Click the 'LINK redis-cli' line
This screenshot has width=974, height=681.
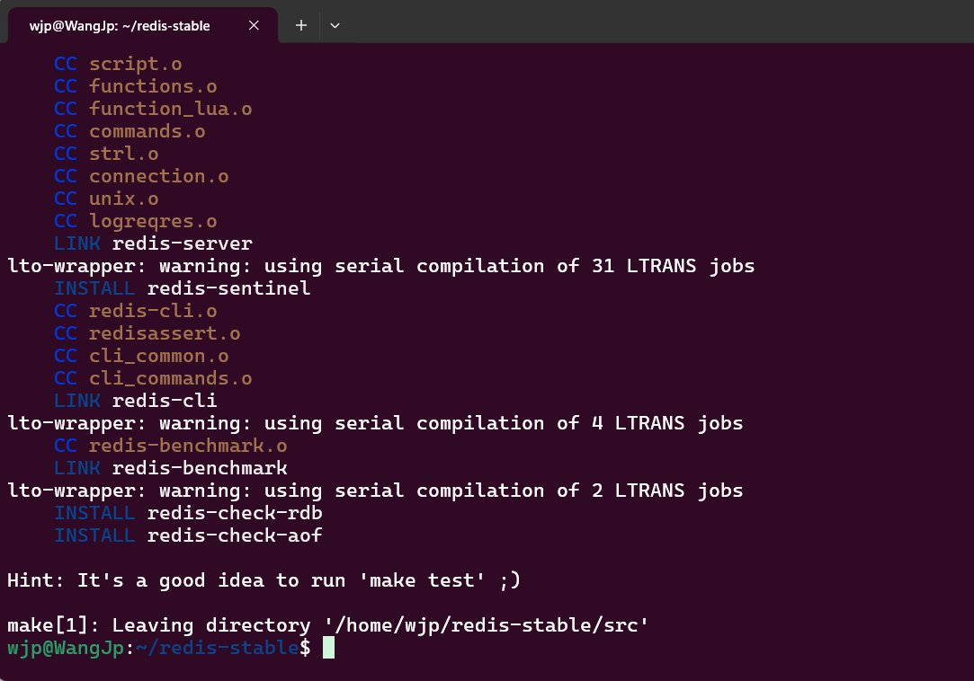click(x=136, y=401)
